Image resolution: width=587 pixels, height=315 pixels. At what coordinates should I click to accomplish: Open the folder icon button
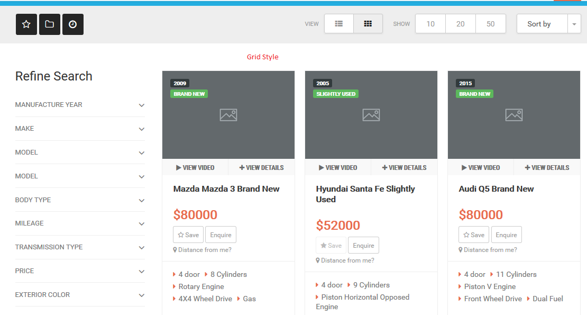[x=49, y=24]
